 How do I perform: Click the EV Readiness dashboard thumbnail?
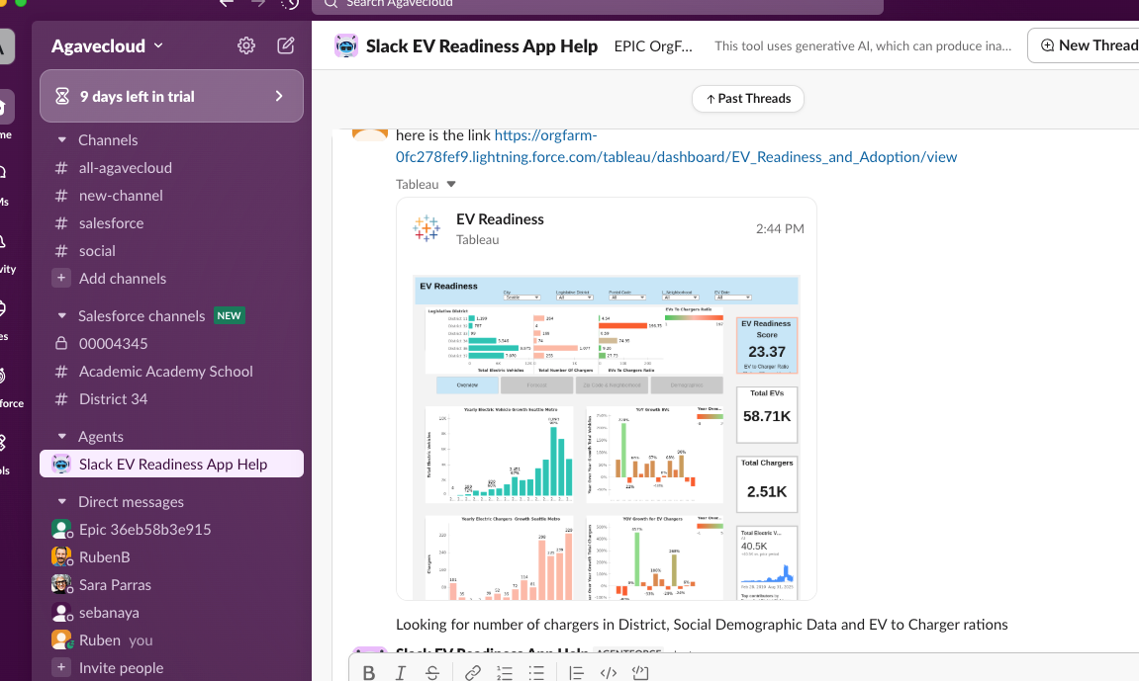pyautogui.click(x=606, y=437)
